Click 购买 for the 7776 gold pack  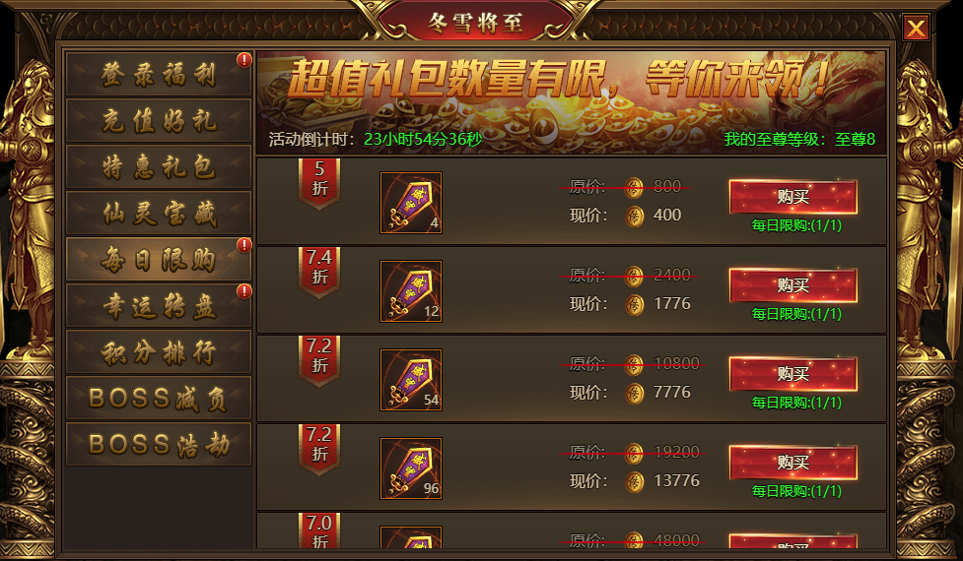[792, 374]
